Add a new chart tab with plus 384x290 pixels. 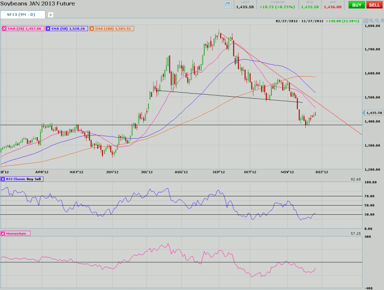tap(50, 14)
